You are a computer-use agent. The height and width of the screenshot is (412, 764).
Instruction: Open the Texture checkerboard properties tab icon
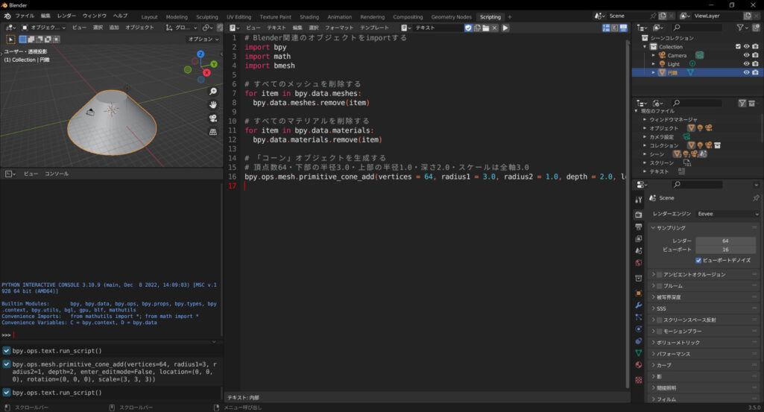[639, 380]
